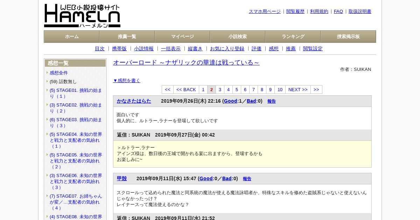420x220 pixels.
Task: Go to the ホーム tab
Action: pyautogui.click(x=72, y=37)
